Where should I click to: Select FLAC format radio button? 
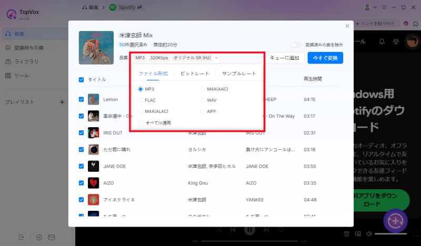click(x=141, y=100)
